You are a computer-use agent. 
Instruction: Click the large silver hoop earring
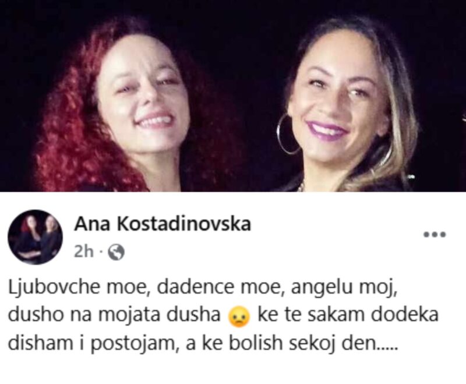coord(288,134)
